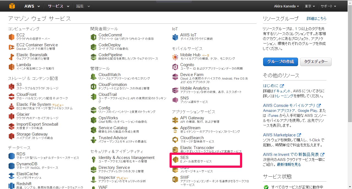Click the AWS orange cube logo
This screenshot has height=189, width=352.
(x=12, y=6)
